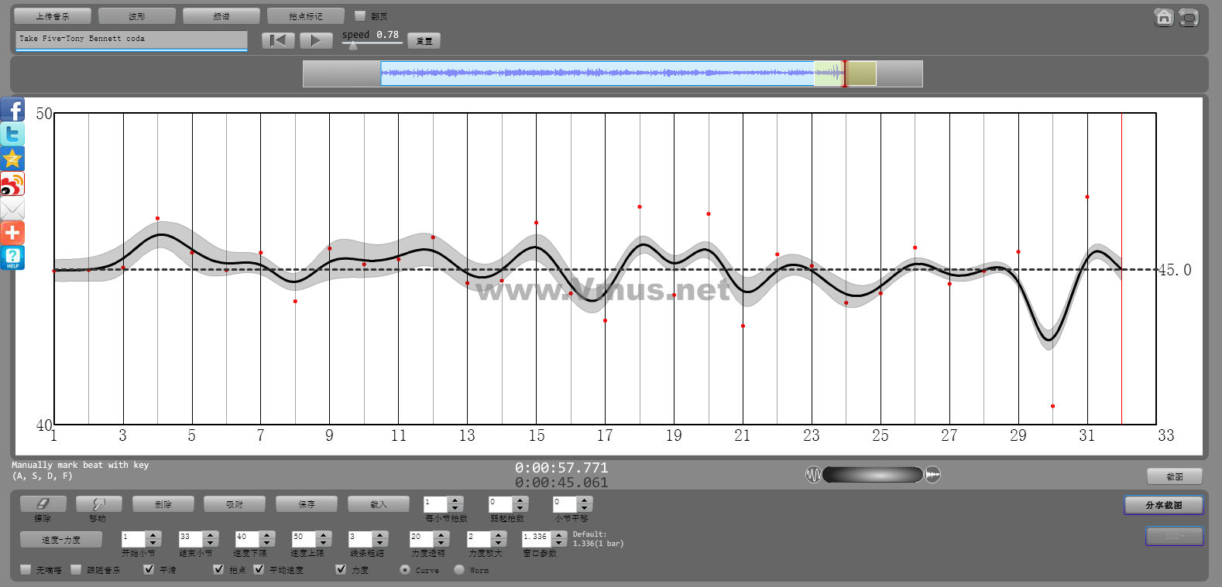
Task: Click the Facebook share icon
Action: click(x=12, y=110)
